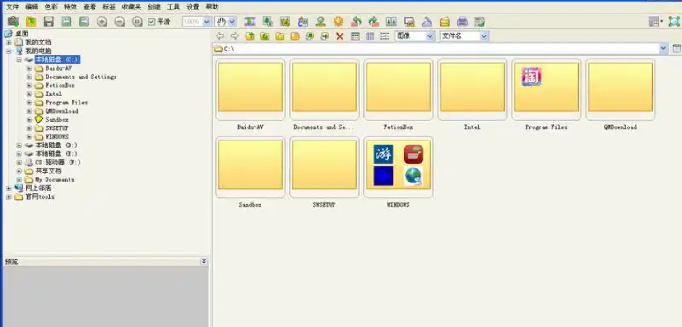Click the scanner icon in main toolbar
Viewport: 682px width, 327px height.
click(x=427, y=21)
